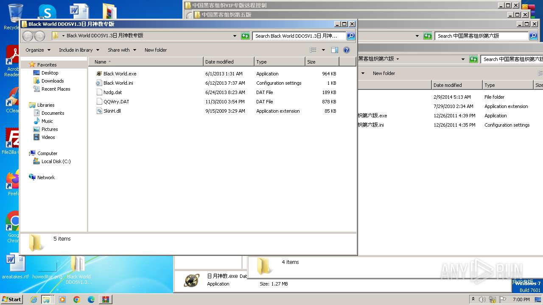Viewport: 543px width, 305px height.
Task: Select the 第六版.exe file in background window
Action: [372, 116]
